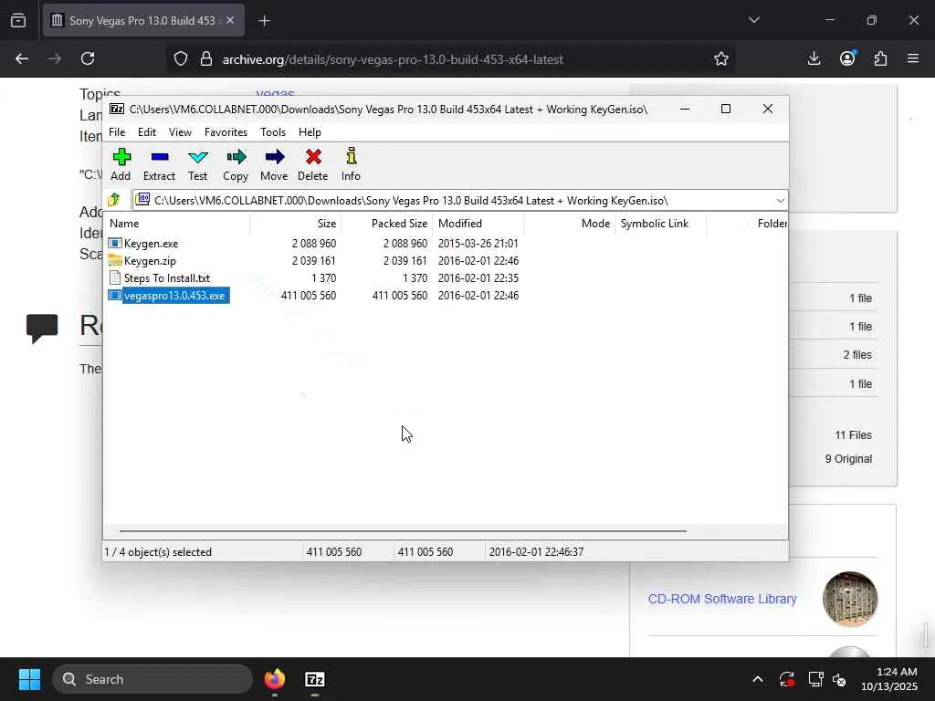
Task: Click the Firefox taskbar icon
Action: [274, 679]
